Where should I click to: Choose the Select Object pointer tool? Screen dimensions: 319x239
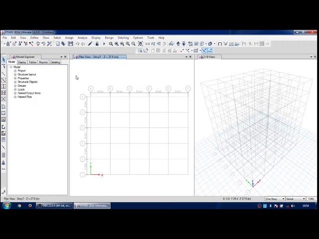[3, 60]
